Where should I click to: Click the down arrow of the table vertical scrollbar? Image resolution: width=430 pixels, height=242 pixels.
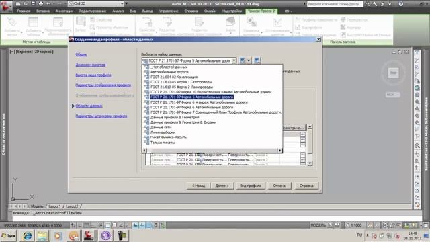tap(310, 163)
